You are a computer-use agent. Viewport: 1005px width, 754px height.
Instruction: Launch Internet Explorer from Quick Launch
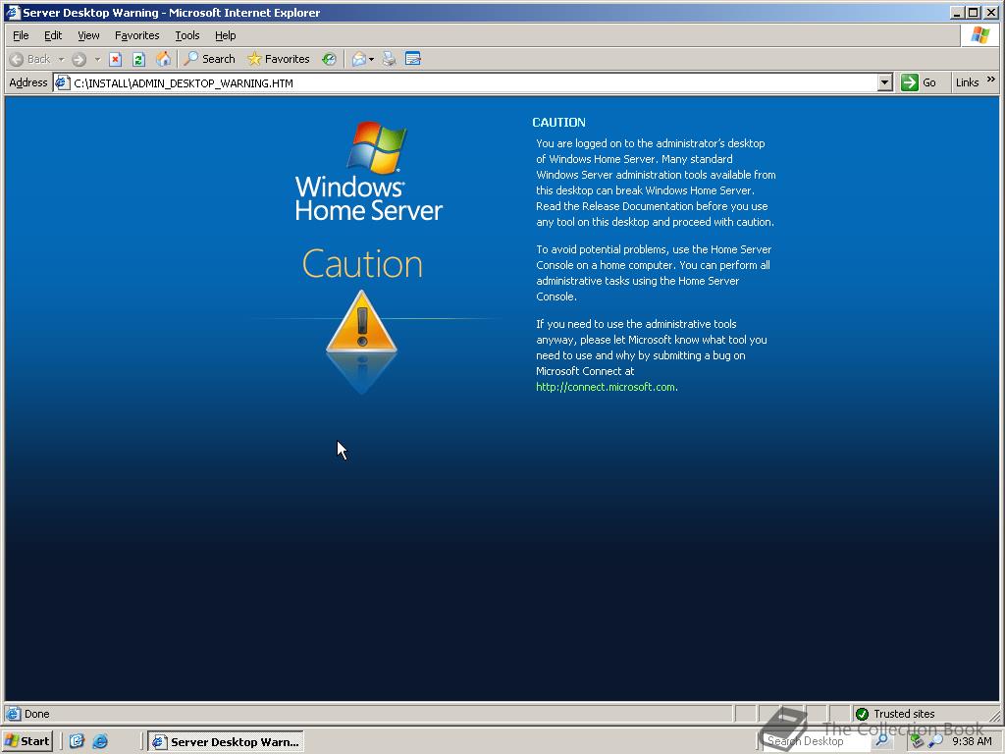click(100, 741)
